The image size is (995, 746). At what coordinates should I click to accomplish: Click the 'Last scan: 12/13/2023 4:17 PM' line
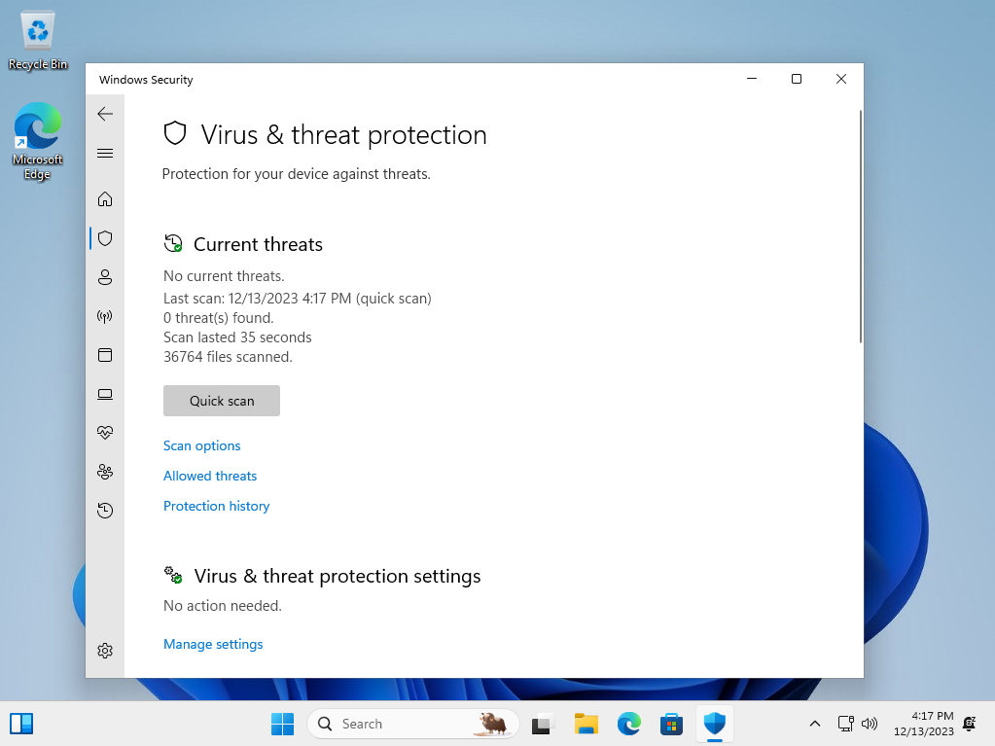coord(297,299)
